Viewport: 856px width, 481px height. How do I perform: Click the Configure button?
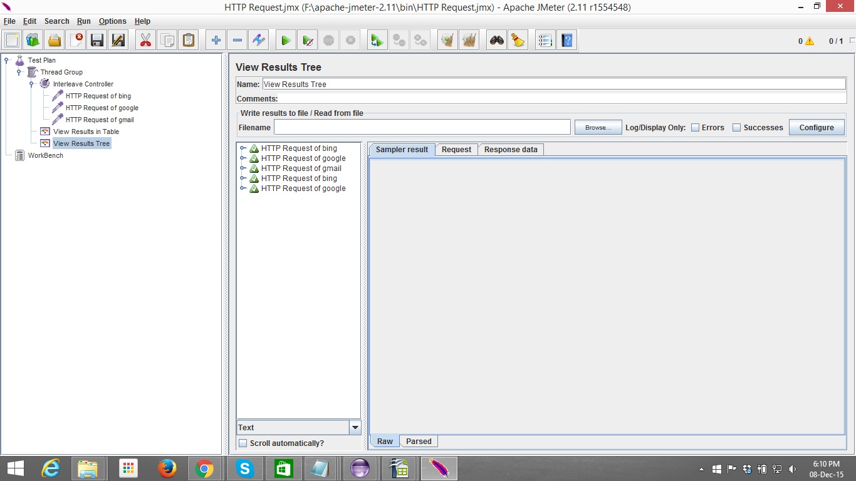click(817, 128)
